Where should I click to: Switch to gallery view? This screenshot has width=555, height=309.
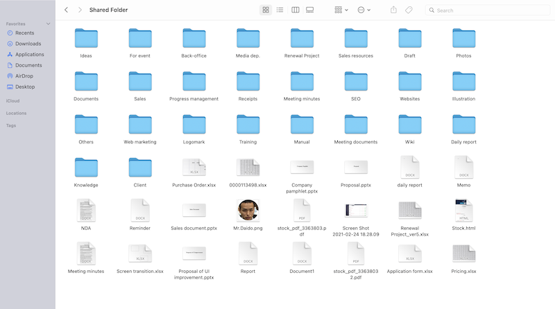point(310,10)
